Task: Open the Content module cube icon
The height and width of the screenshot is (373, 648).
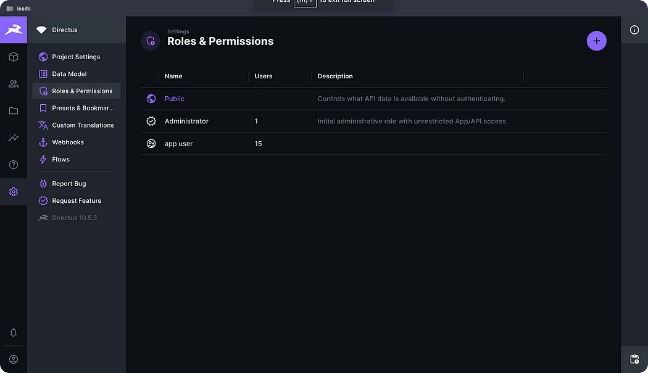Action: coord(13,57)
